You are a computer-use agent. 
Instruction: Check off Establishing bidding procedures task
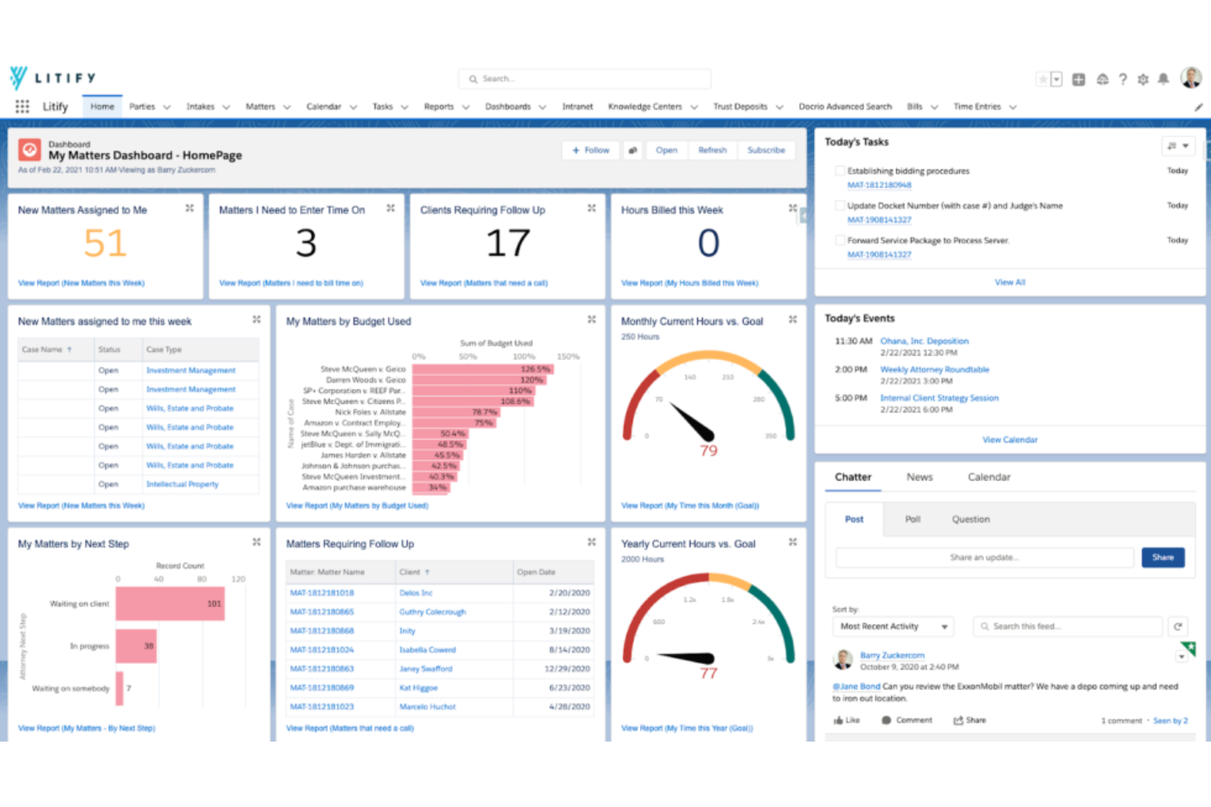tap(840, 170)
